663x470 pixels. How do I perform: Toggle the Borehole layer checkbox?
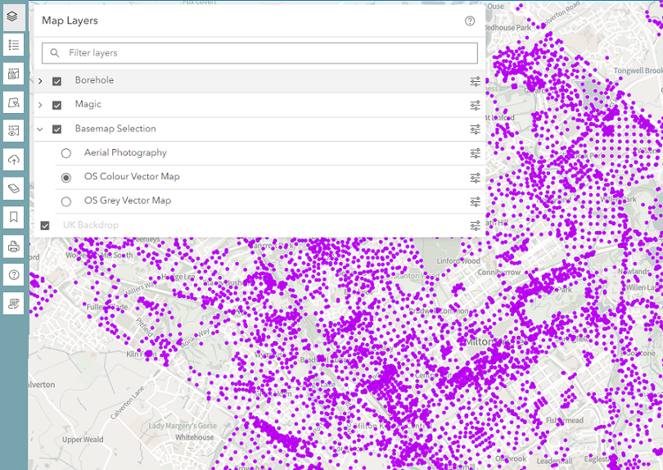(56, 81)
